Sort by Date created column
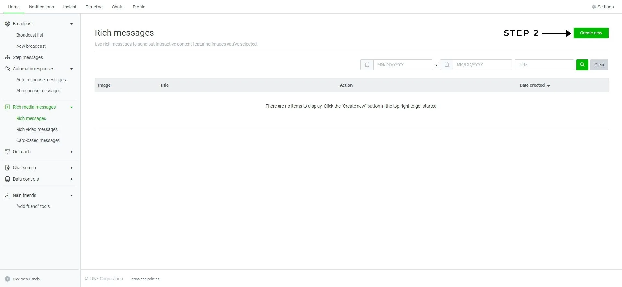The image size is (622, 287). point(534,85)
